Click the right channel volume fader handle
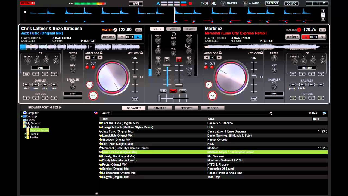This screenshot has width=348, height=196. click(x=179, y=85)
